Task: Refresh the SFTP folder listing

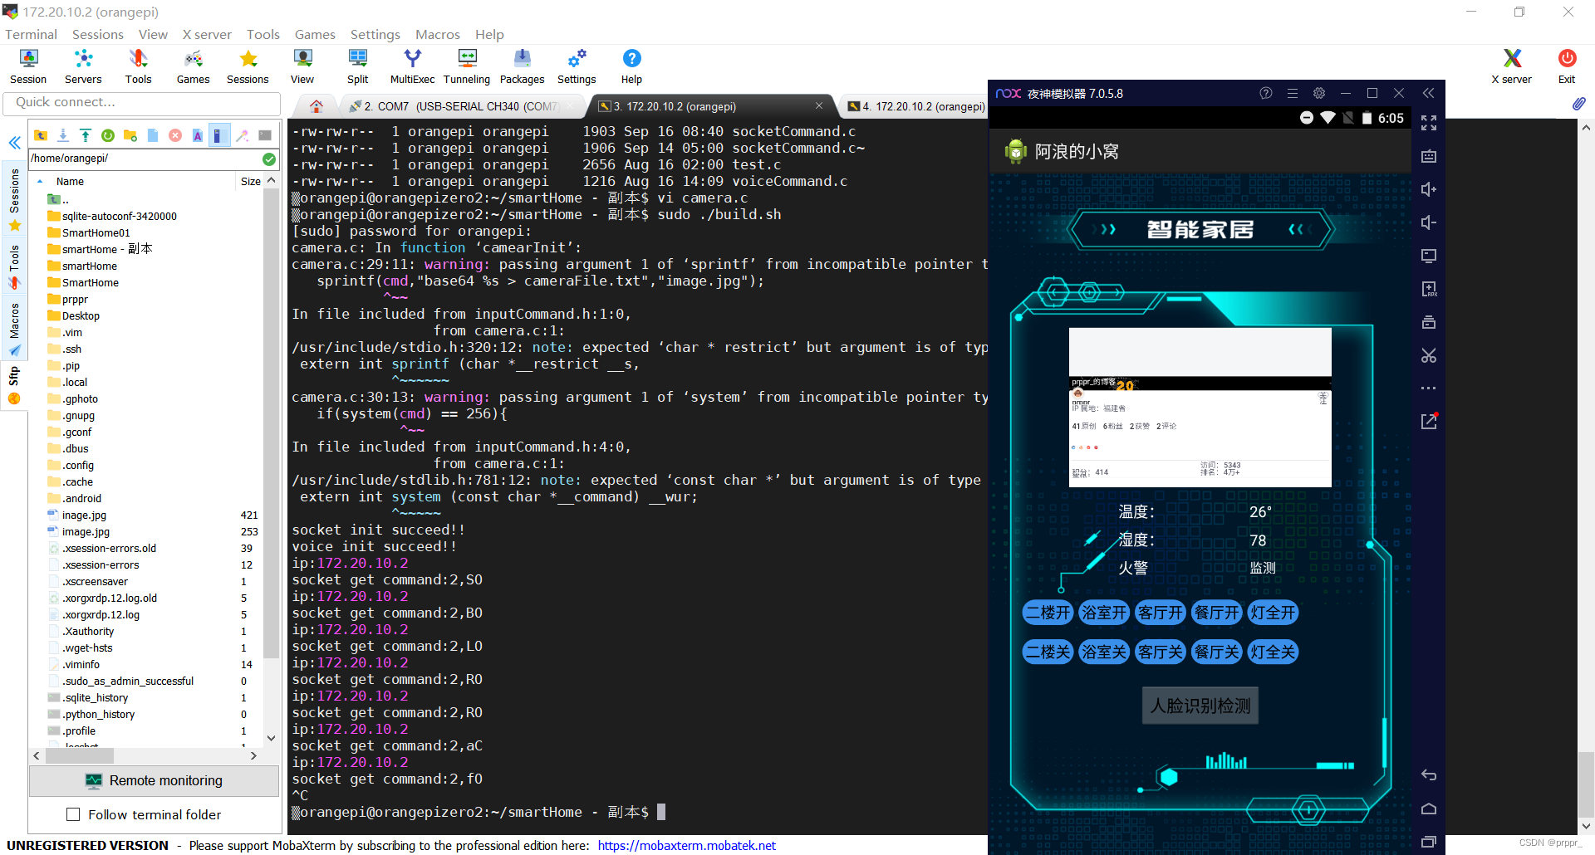Action: (x=108, y=135)
